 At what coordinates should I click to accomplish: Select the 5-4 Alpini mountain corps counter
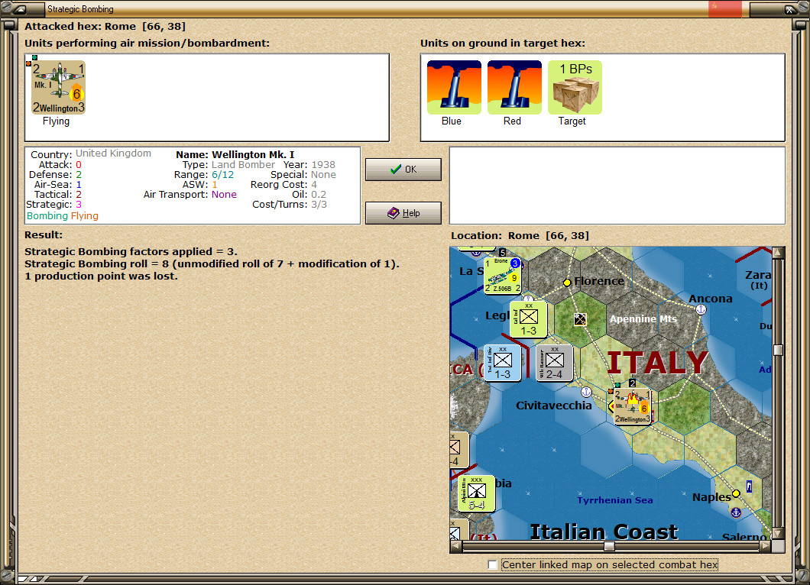click(477, 493)
